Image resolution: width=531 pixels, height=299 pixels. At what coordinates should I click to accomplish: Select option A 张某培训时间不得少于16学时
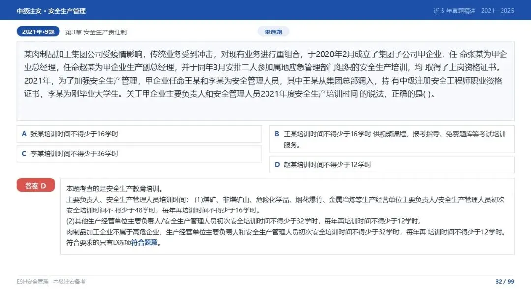pyautogui.click(x=139, y=134)
